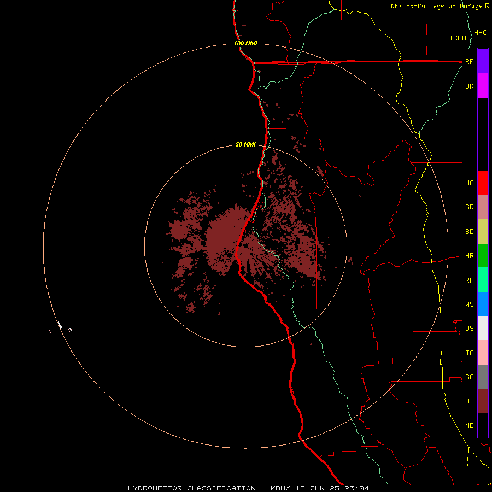Screen dimensions: 492x492
Task: Click the white DS legend swatch
Action: point(483,328)
